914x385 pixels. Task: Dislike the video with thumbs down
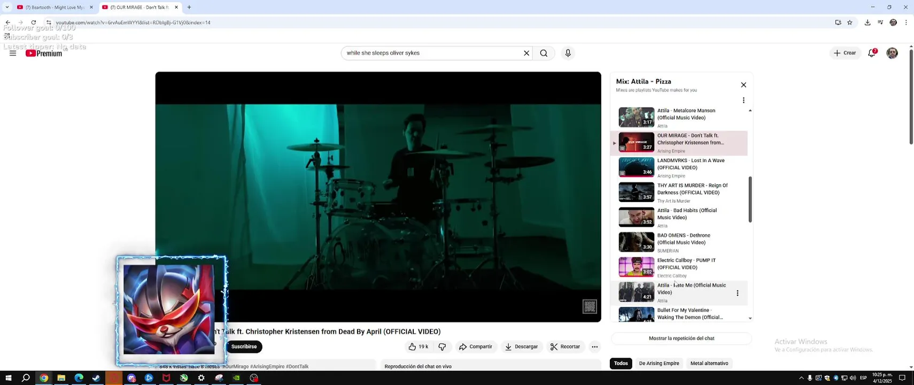coord(442,346)
